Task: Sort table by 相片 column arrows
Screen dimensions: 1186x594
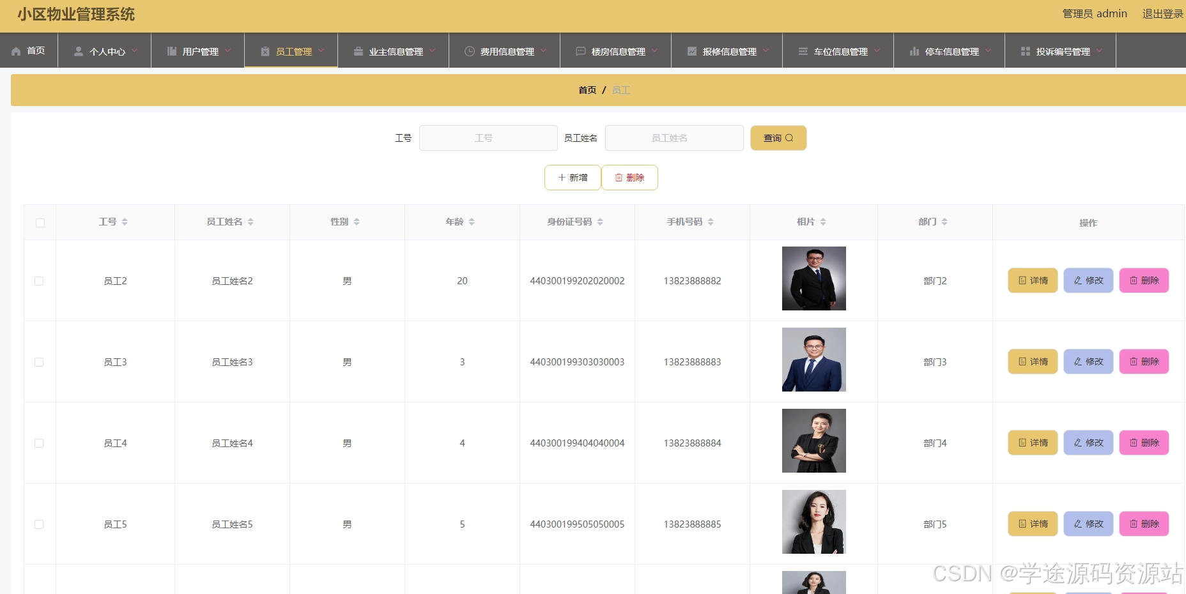Action: [x=823, y=222]
